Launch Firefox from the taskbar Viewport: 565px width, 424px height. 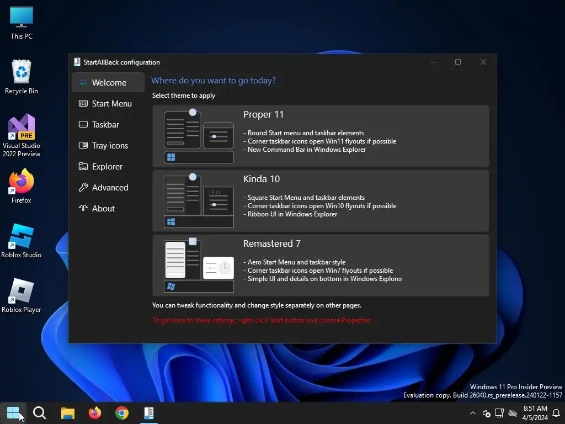coord(95,413)
